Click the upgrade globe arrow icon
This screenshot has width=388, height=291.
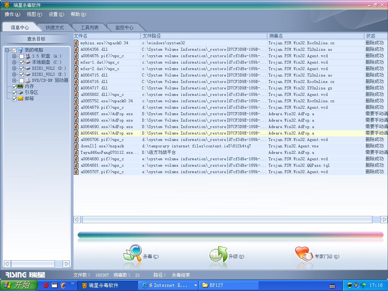218,254
